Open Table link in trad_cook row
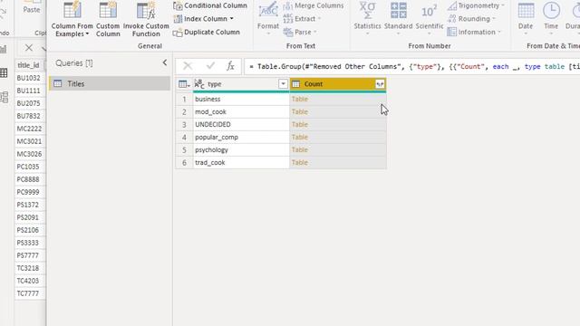The image size is (580, 326). (x=300, y=163)
